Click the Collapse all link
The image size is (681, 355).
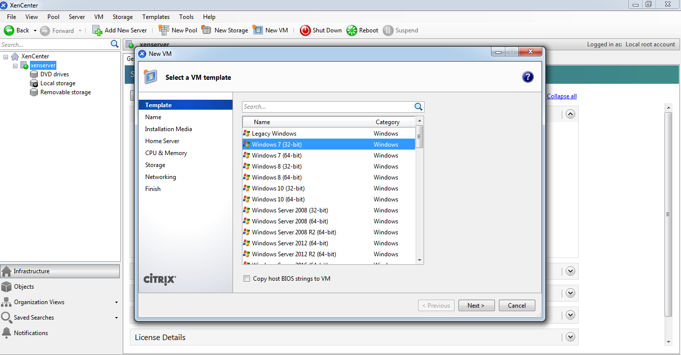click(562, 96)
